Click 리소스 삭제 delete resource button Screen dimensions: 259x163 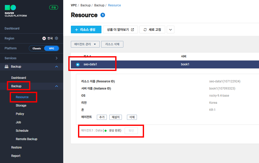click(112, 44)
